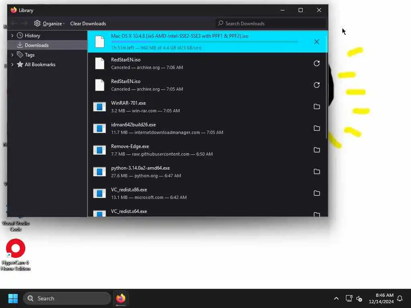Select the VC_redist.x86.exe file name
This screenshot has width=411, height=308.
pyautogui.click(x=129, y=190)
